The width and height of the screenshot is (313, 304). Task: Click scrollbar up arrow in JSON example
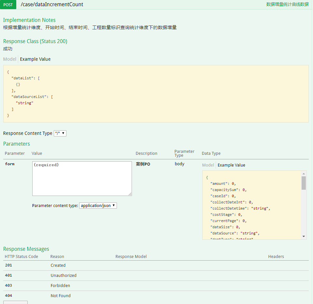click(x=304, y=174)
